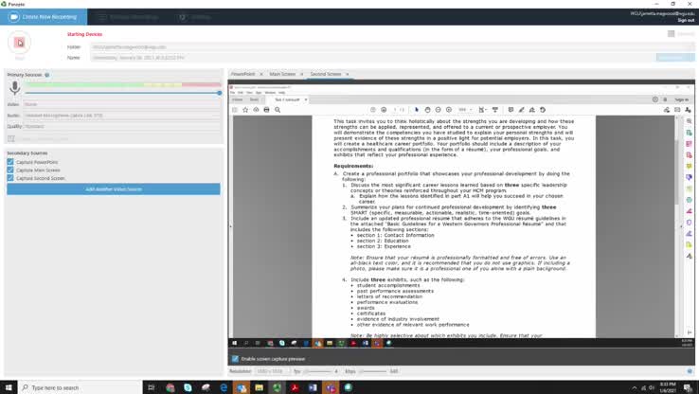Toggle Enable screen capture preview checkbox
Viewport: 699px width, 394px height.
(x=236, y=359)
